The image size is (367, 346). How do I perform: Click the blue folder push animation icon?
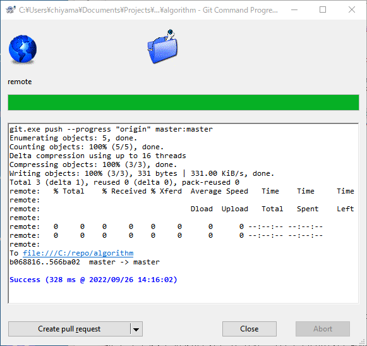point(163,46)
